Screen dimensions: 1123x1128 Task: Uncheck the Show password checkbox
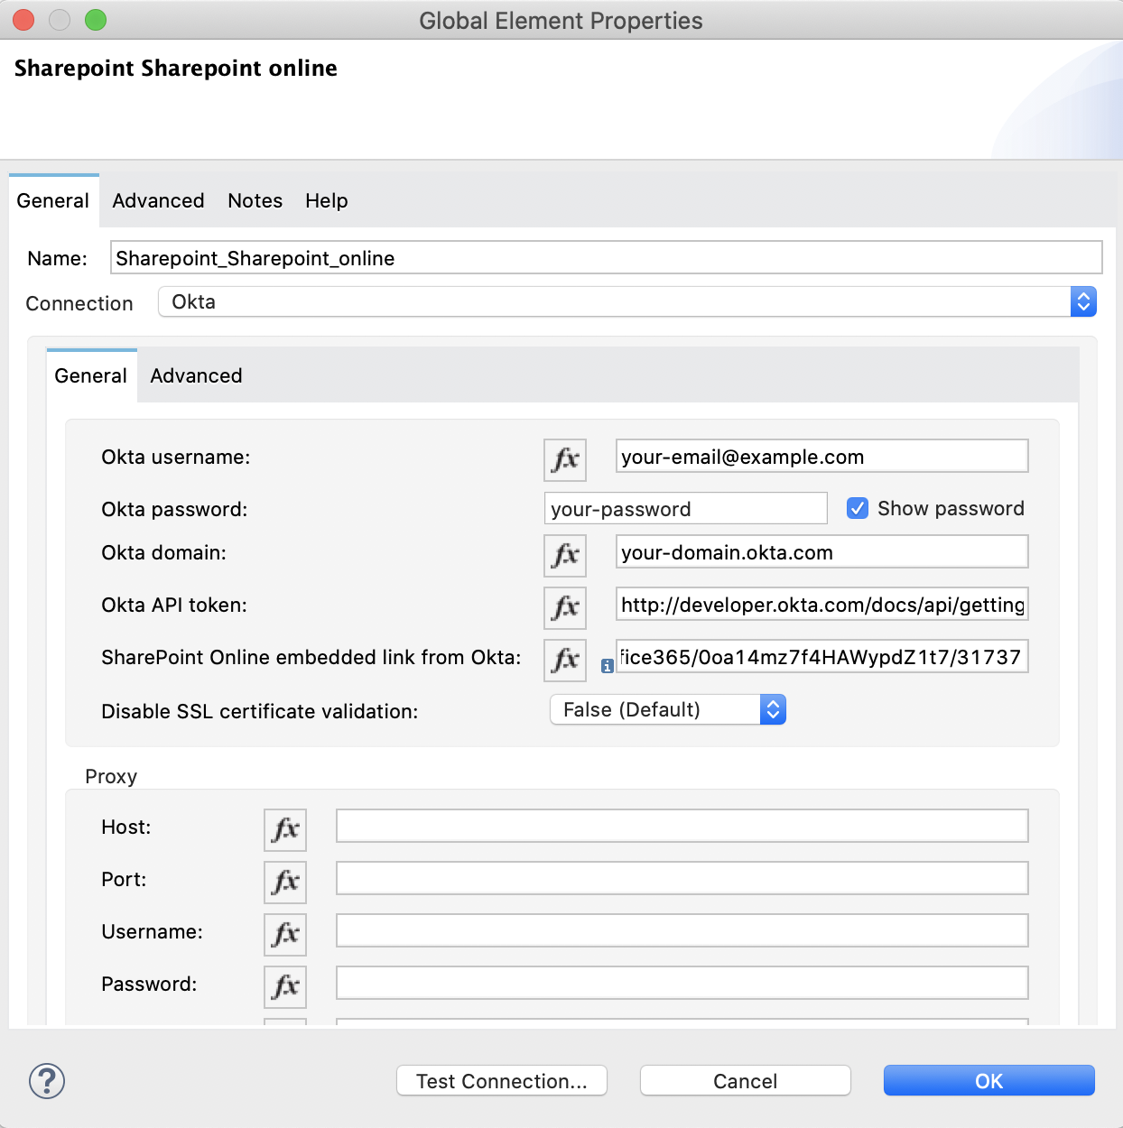pyautogui.click(x=857, y=508)
